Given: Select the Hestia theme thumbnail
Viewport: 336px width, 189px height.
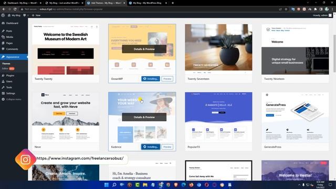Looking at the screenshot, I should pyautogui.click(x=295, y=171).
